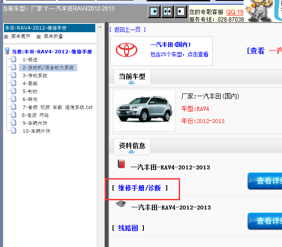Collapse the 当前车型 section chevron
This screenshot has height=247, width=282.
point(132,82)
